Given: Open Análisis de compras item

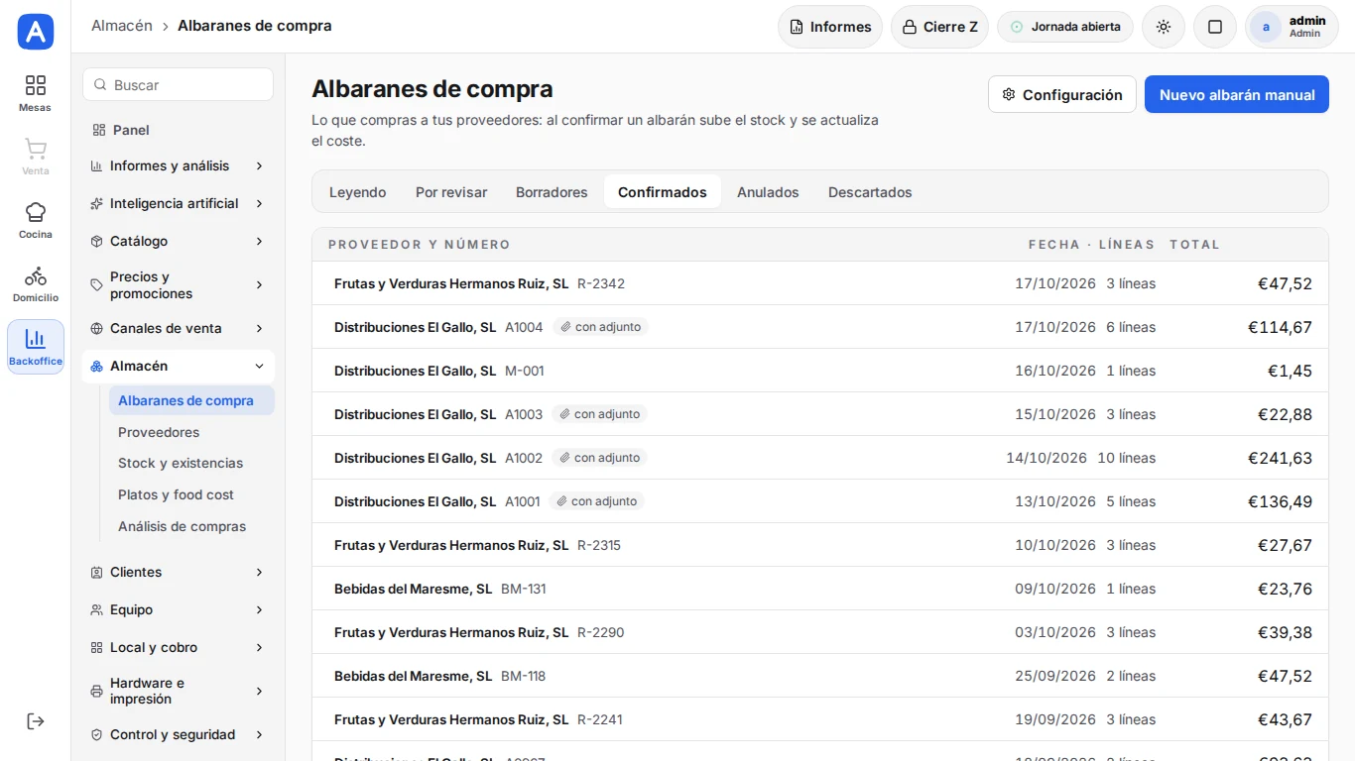Looking at the screenshot, I should coord(191,527).
